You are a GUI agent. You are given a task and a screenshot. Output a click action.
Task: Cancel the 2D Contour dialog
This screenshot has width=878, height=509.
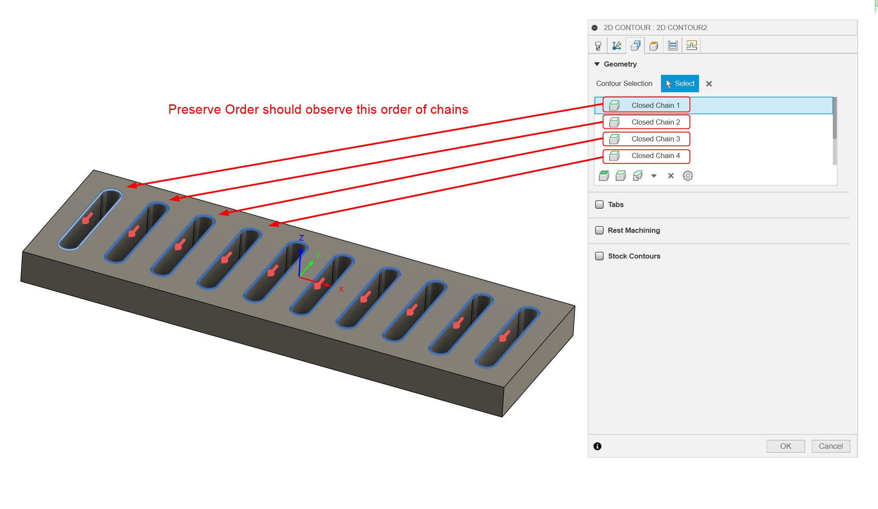pos(830,446)
